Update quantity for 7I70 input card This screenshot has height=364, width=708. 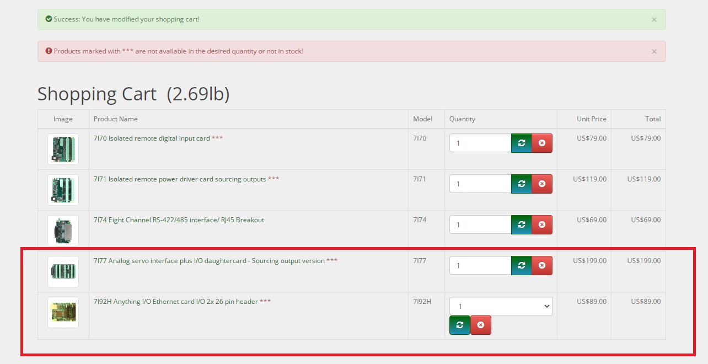coord(522,143)
